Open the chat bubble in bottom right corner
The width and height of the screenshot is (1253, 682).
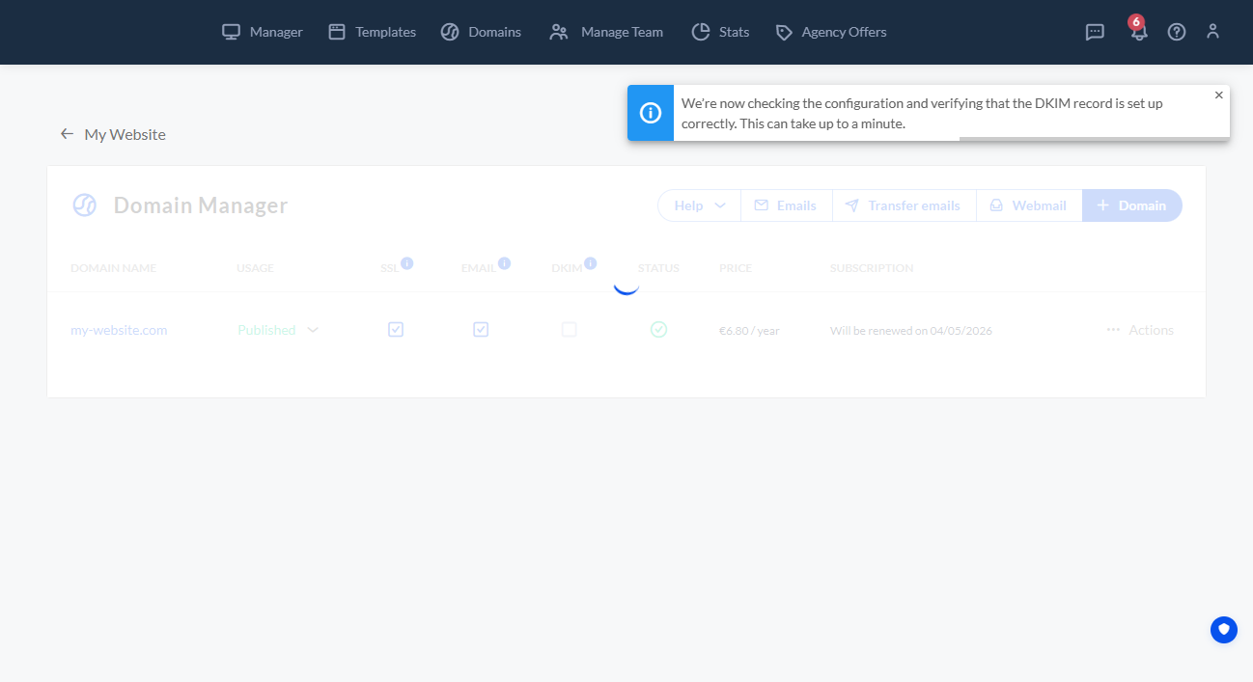[1223, 629]
